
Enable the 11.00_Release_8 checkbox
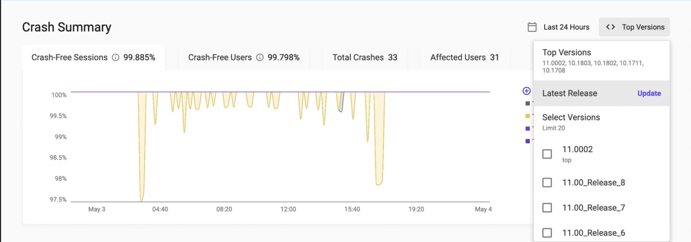547,182
